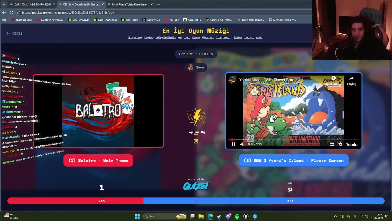Pause the Yoshi's Island YouTube video

point(233,144)
